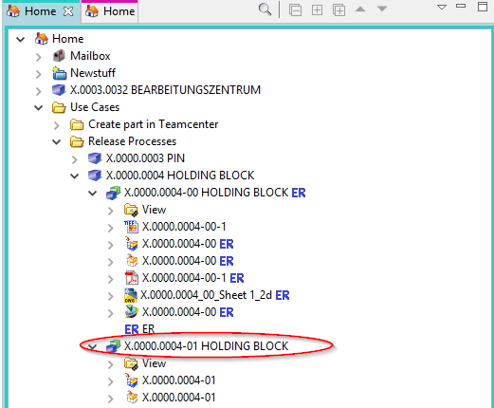Expand the Create part in Teamcenter folder
The image size is (494, 408).
57,125
